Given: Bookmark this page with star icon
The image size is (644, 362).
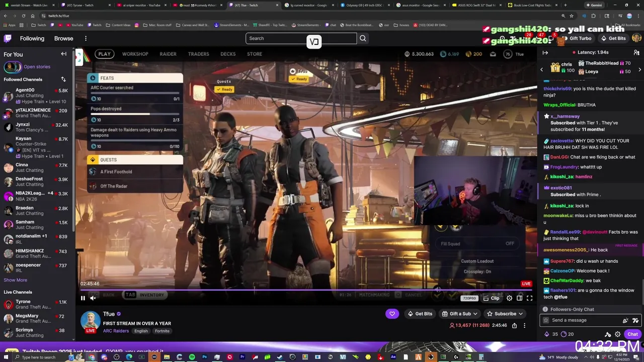Looking at the screenshot, I should pyautogui.click(x=572, y=16).
